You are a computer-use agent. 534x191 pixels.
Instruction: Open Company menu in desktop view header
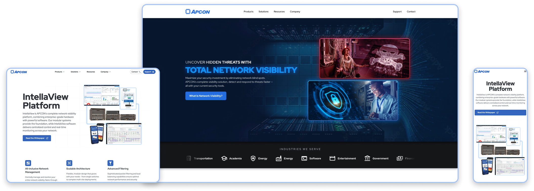click(295, 12)
